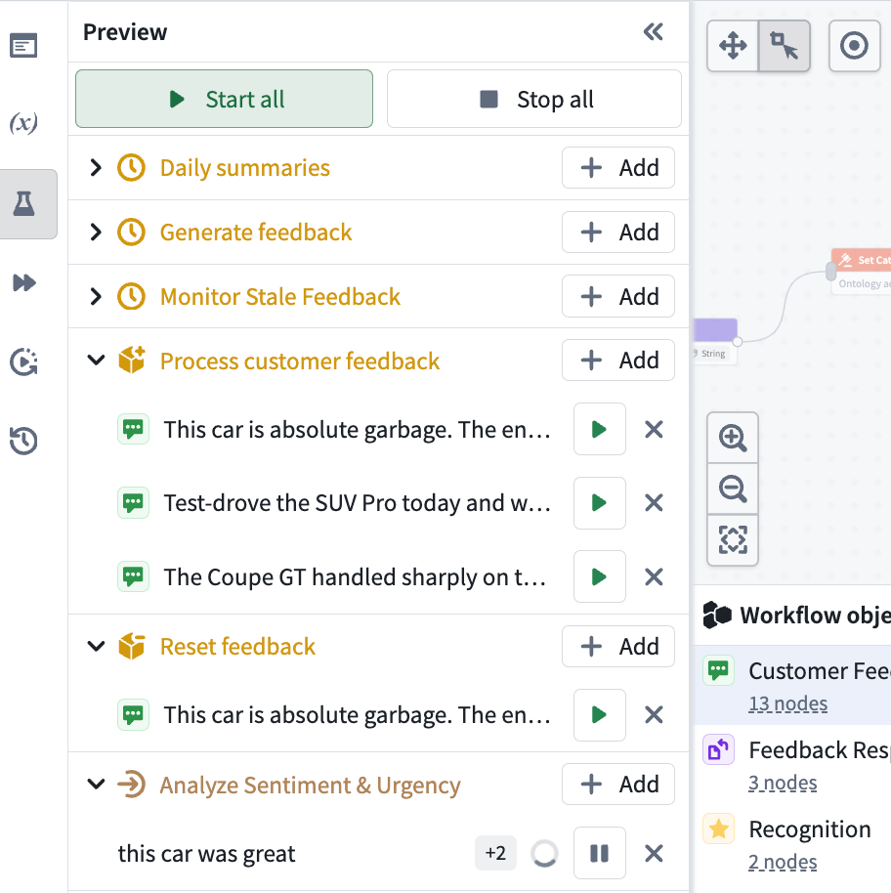Click the Start all button
Viewport: 891px width, 893px height.
point(225,99)
